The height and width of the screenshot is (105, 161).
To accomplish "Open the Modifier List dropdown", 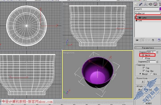I will [148, 13].
